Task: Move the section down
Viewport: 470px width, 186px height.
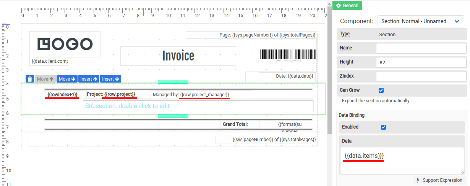Action: coord(67,79)
